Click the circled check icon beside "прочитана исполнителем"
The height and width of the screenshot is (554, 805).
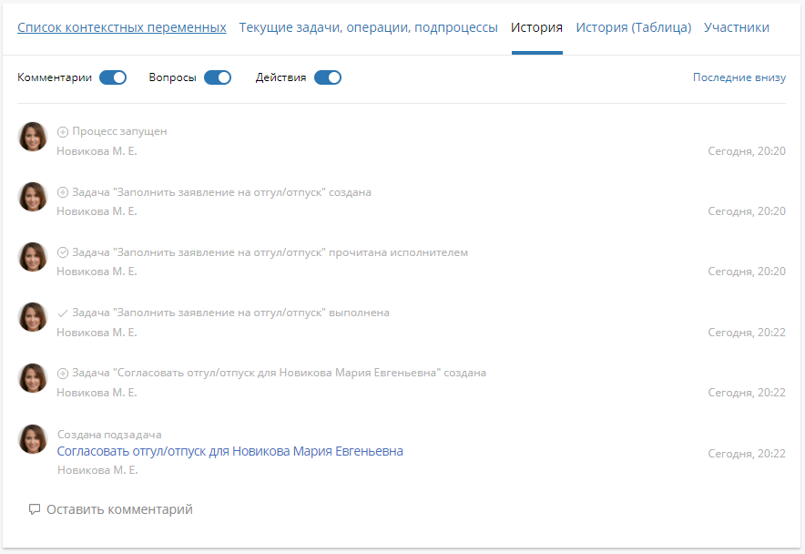(x=61, y=251)
